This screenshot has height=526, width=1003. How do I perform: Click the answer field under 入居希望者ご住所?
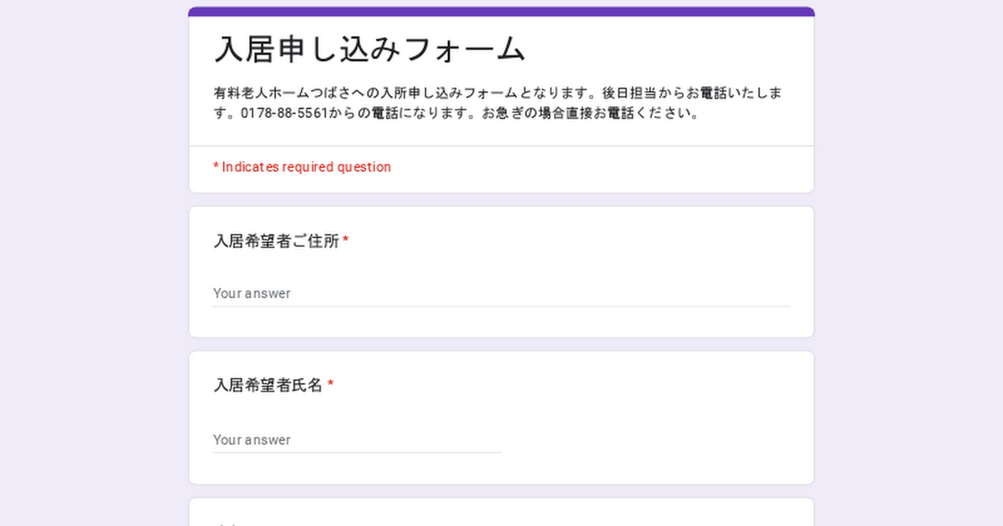click(x=501, y=293)
